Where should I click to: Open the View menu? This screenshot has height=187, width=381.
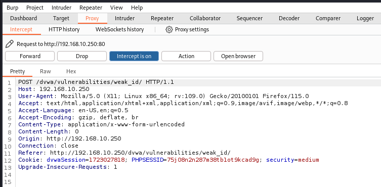116,8
